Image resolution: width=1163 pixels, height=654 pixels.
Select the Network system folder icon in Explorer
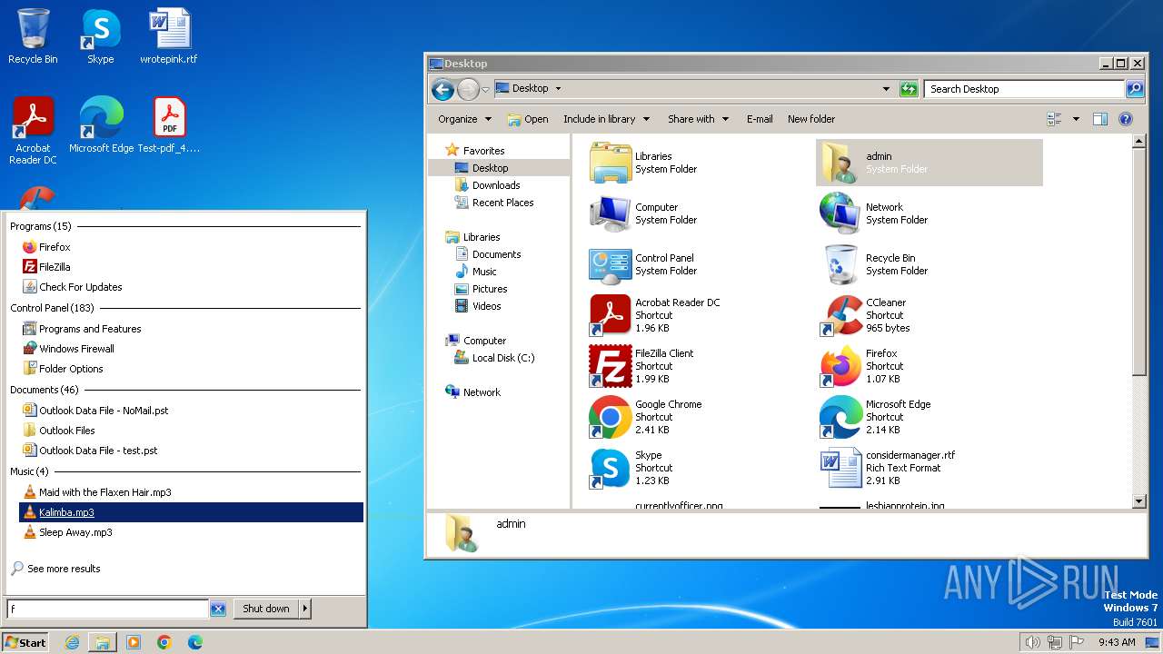(840, 213)
